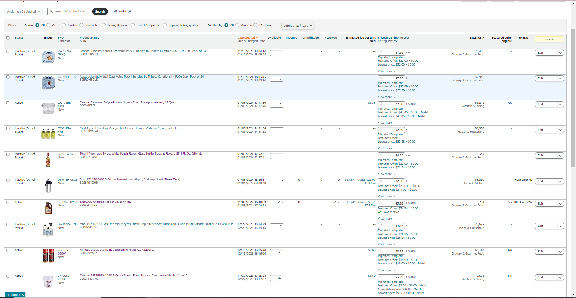The image size is (576, 298).
Task: Choose the Improve listing quality radio filter
Action: pos(165,25)
